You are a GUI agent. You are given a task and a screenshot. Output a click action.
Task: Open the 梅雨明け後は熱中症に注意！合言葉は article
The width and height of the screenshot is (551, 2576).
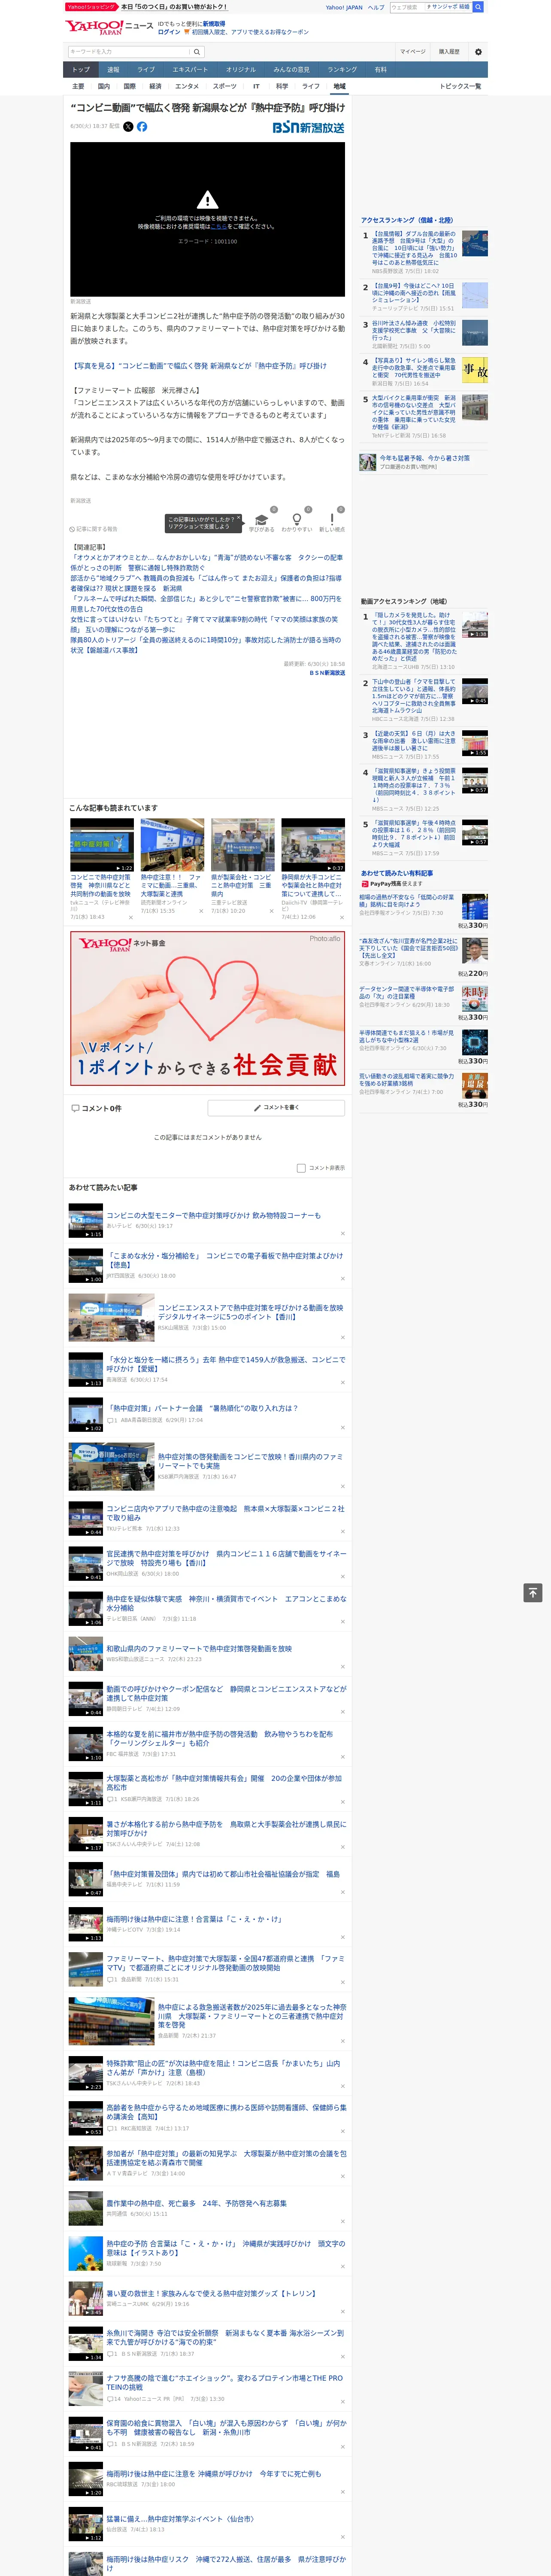[194, 1919]
